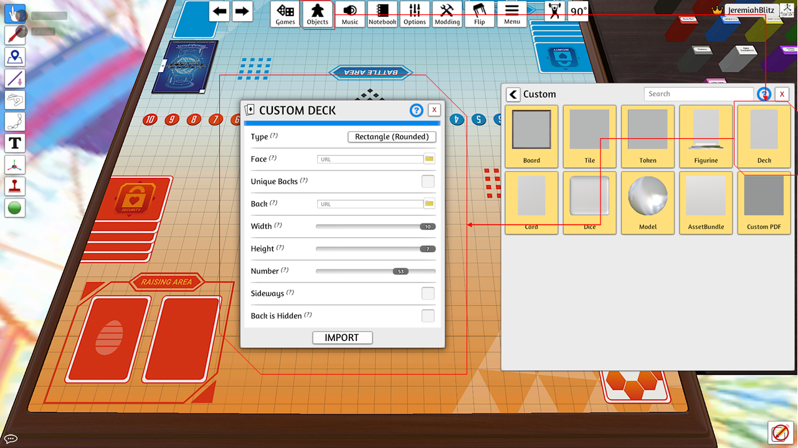The image size is (798, 448).
Task: Open help on the Custom Deck dialog
Action: pos(416,110)
